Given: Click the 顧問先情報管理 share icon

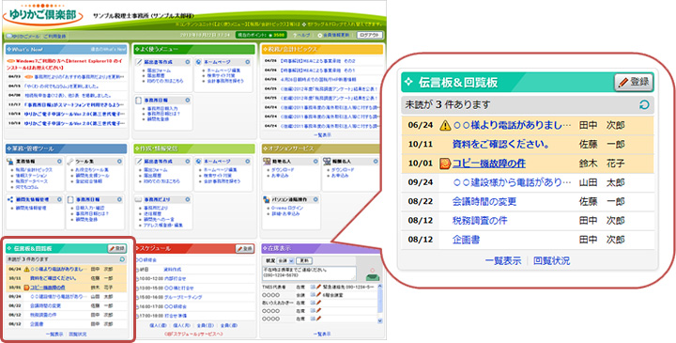Looking at the screenshot, I should point(10,199).
